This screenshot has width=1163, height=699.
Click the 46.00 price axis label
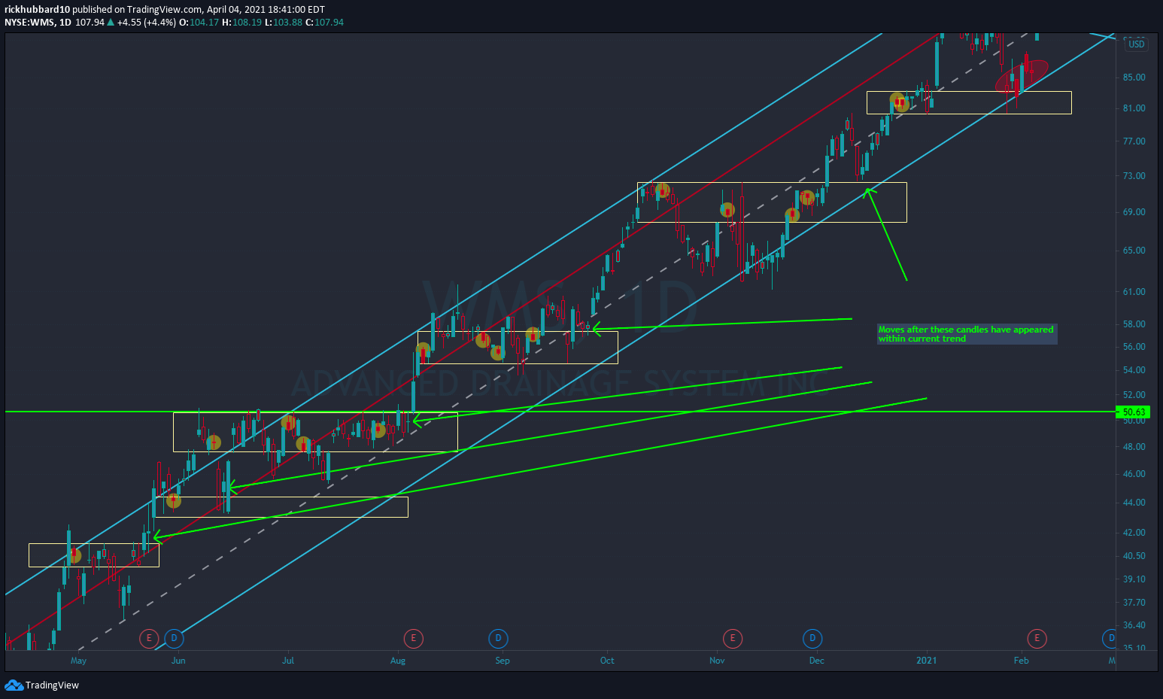pyautogui.click(x=1134, y=474)
